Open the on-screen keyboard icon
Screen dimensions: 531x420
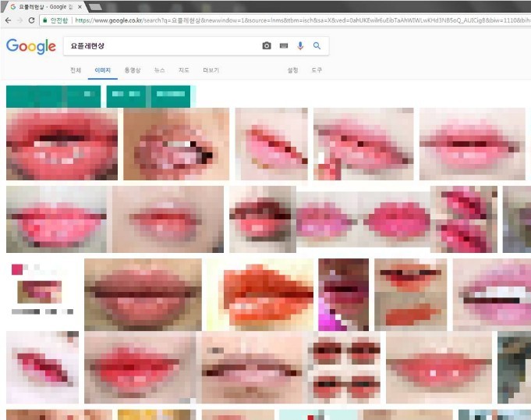tap(284, 46)
